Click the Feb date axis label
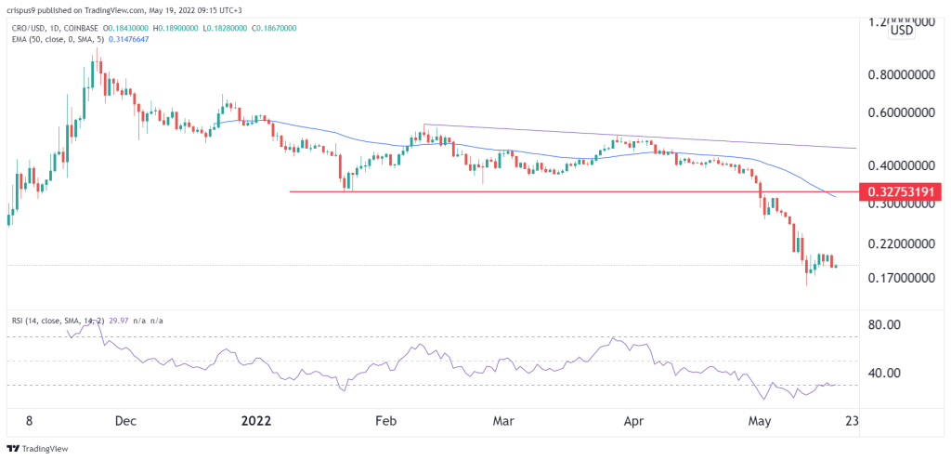Viewport: 951px width, 460px height. click(385, 421)
